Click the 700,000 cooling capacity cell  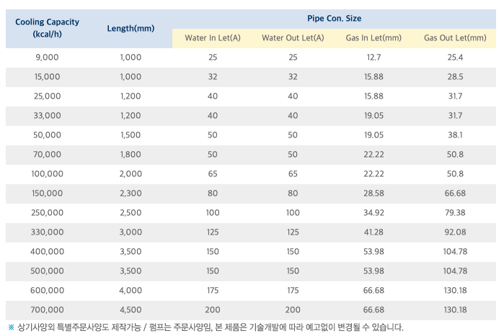click(x=48, y=309)
